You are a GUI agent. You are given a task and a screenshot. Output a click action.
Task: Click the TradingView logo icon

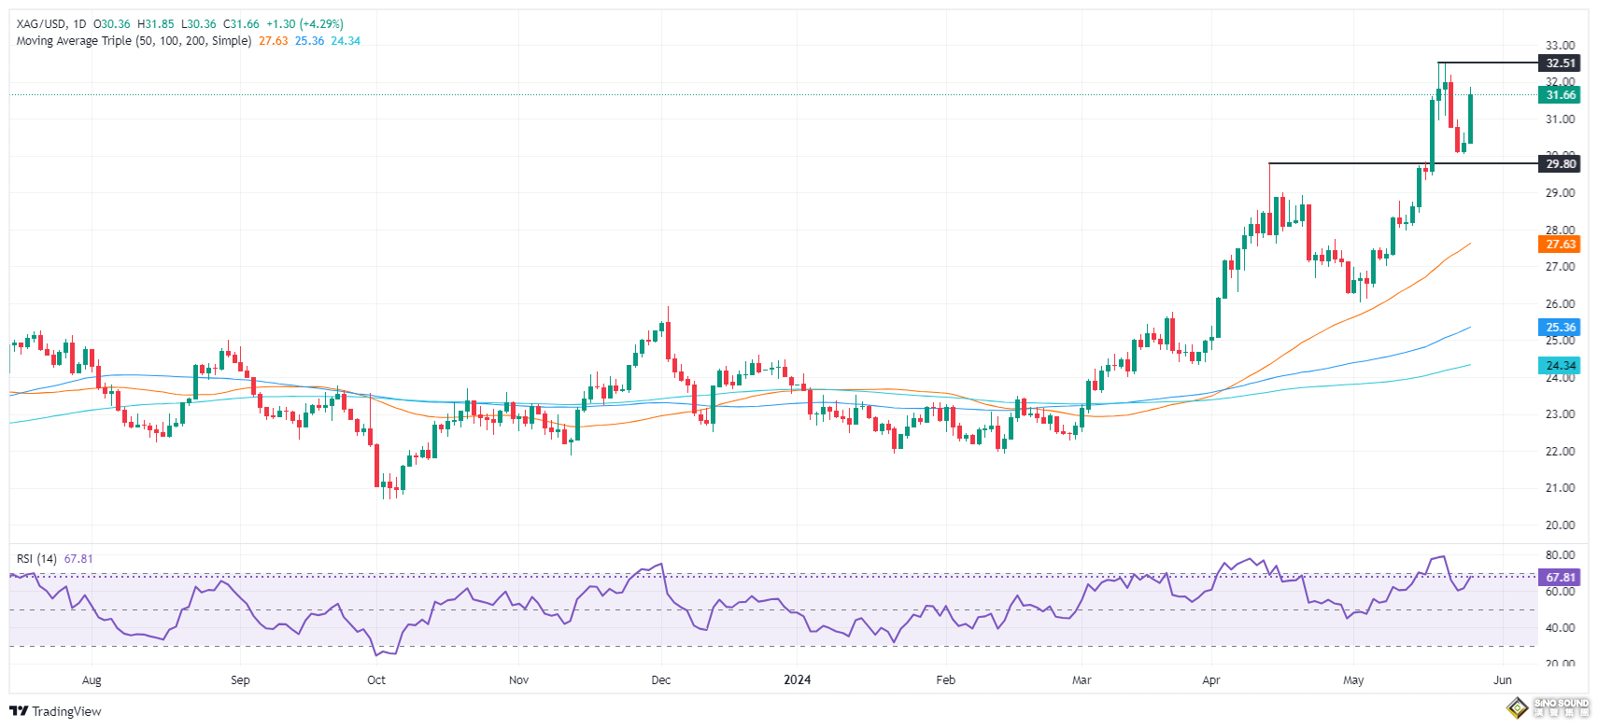19,711
